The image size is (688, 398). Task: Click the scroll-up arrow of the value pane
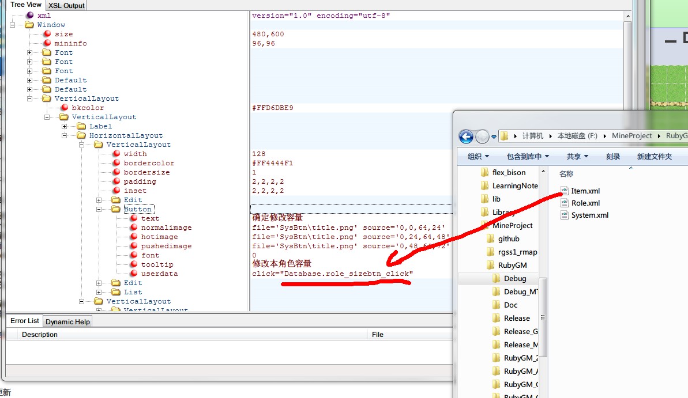click(628, 16)
